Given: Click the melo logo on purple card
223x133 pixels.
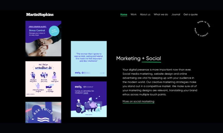Looking at the screenshot, I should pyautogui.click(x=78, y=87).
